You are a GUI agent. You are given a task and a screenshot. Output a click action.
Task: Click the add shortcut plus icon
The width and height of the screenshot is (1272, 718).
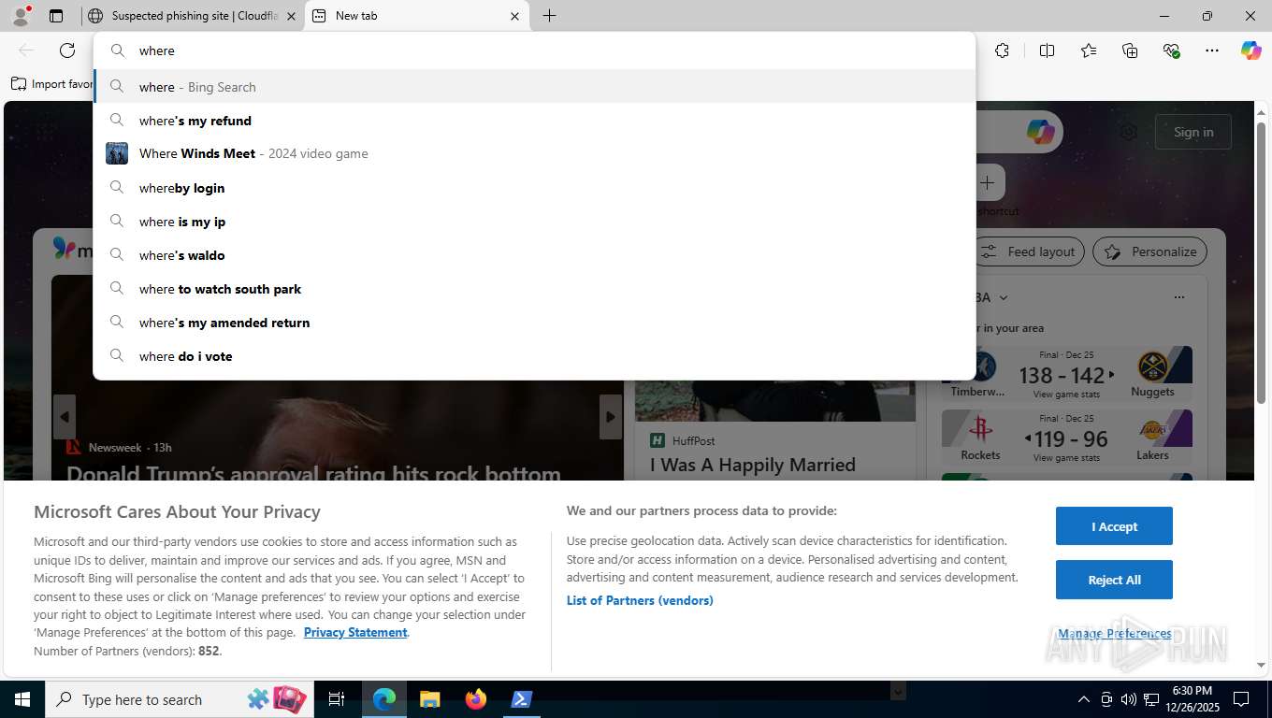tap(988, 182)
